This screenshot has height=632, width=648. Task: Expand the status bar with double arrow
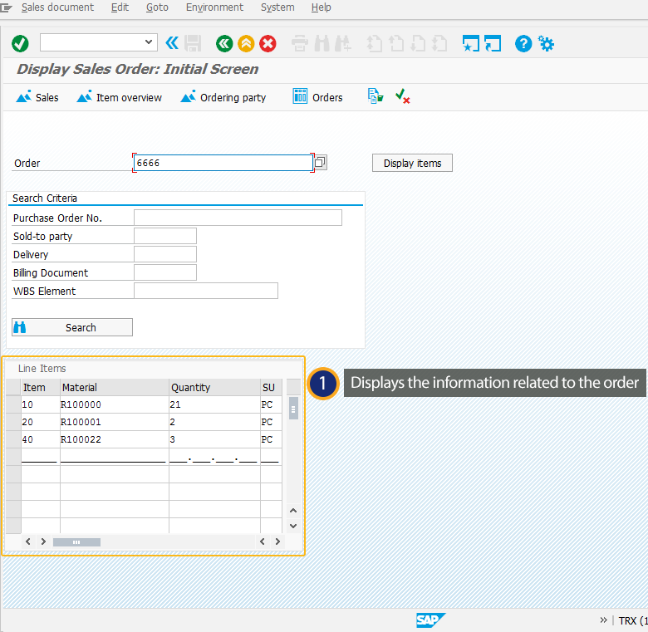[603, 620]
